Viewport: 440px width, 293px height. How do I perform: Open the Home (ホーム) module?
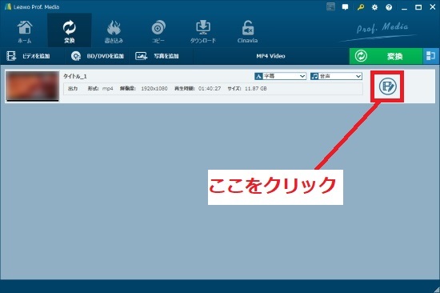25,31
